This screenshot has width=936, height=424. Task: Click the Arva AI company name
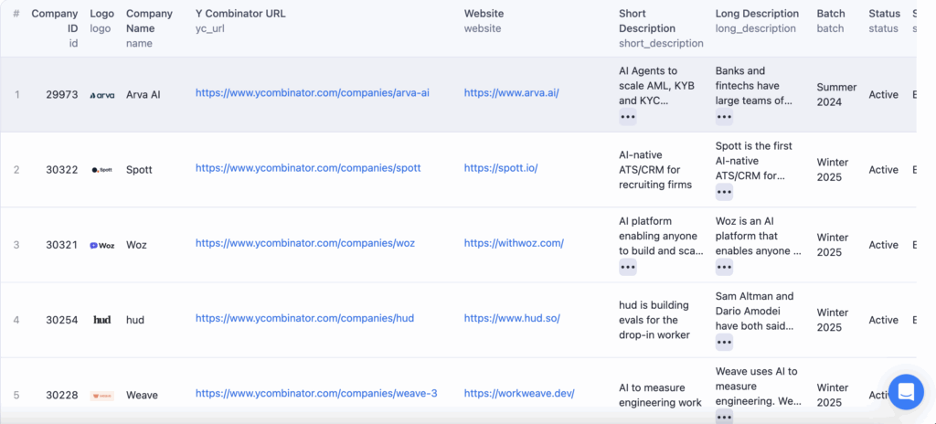pos(144,94)
